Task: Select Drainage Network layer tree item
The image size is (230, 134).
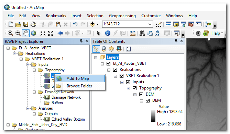Action: coord(66,97)
